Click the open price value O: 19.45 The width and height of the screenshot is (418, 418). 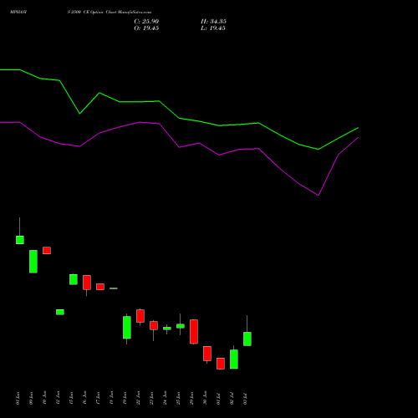point(146,28)
